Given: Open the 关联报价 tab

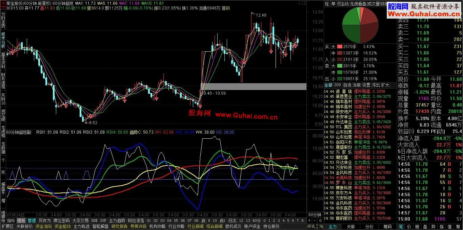Looking at the screenshot, I should 25,227.
